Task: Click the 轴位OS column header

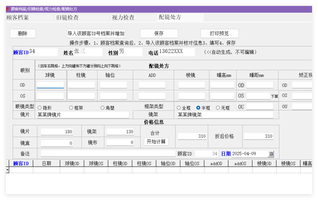Action: (192, 164)
